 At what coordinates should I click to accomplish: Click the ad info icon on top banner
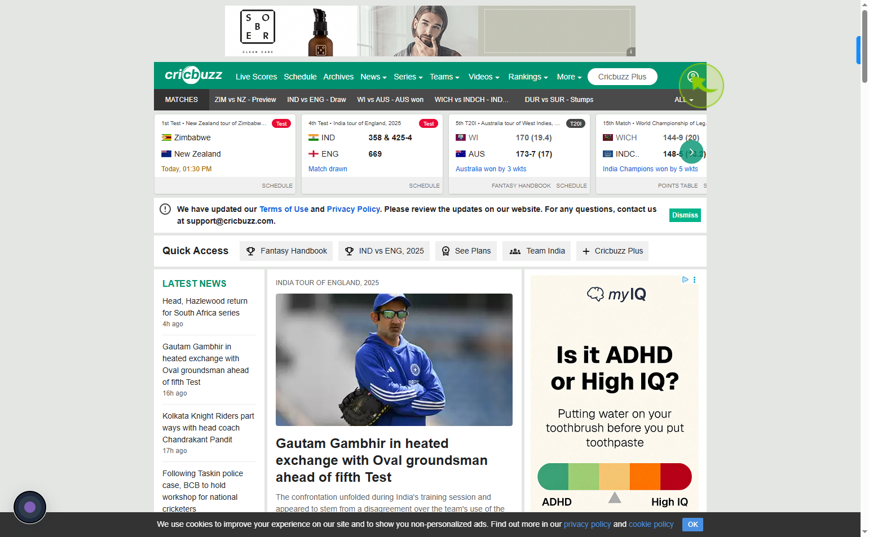(x=631, y=52)
